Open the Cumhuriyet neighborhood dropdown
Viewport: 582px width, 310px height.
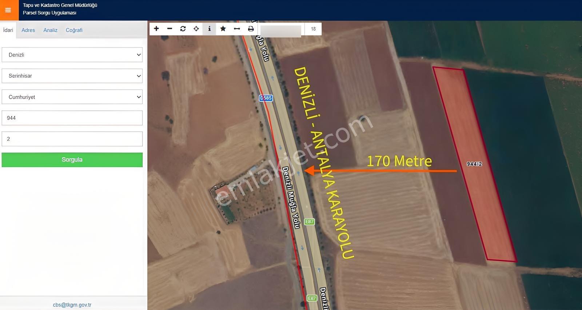click(72, 97)
